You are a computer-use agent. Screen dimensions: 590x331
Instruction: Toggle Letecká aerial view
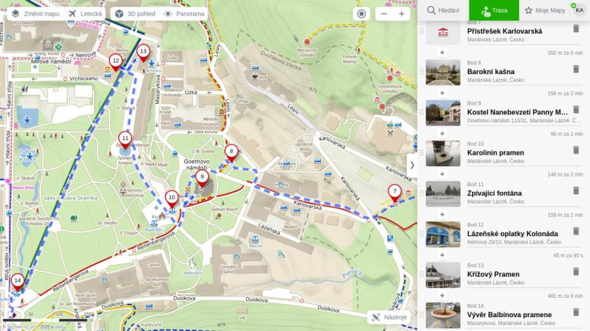[x=86, y=14]
